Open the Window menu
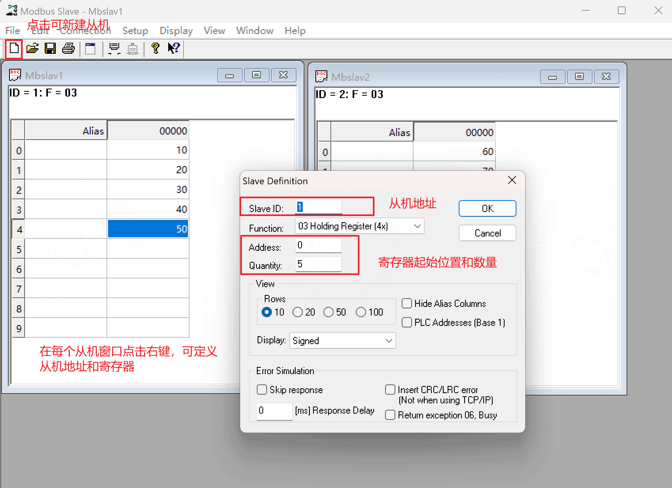 pyautogui.click(x=255, y=30)
